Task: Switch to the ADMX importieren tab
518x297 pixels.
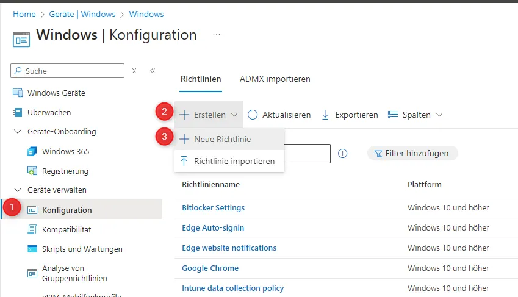Action: pos(275,79)
